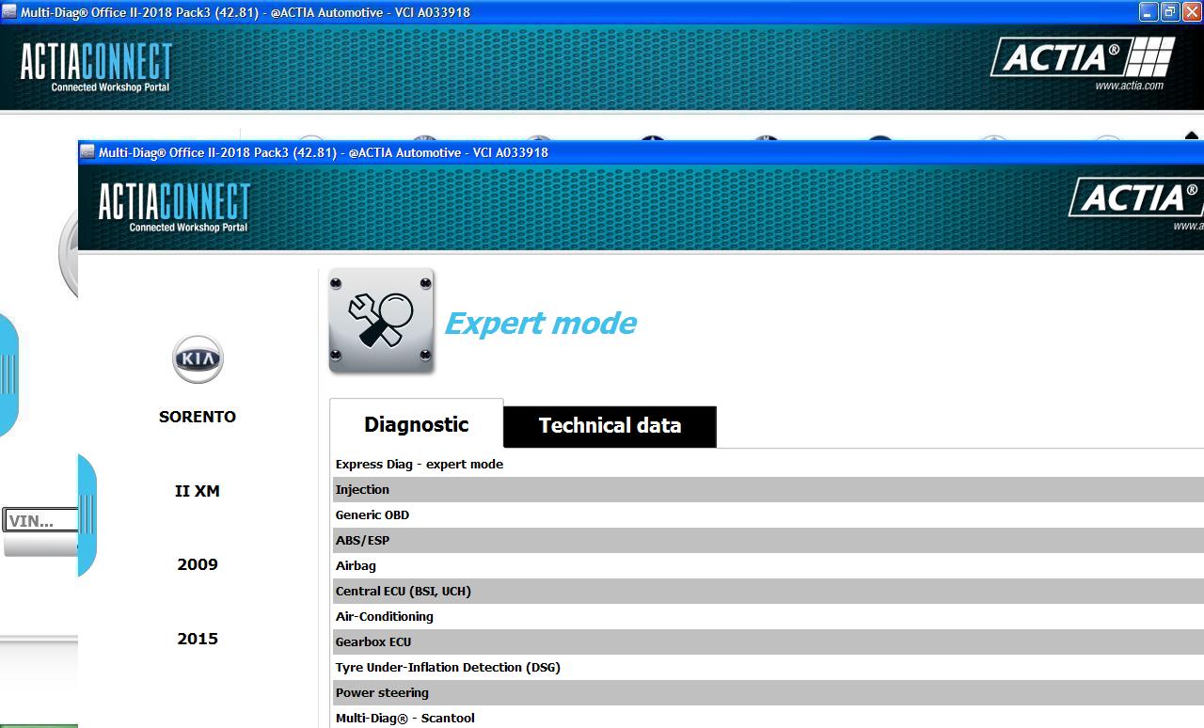Image resolution: width=1204 pixels, height=728 pixels.
Task: Choose the Air-Conditioning row
Action: [x=768, y=616]
